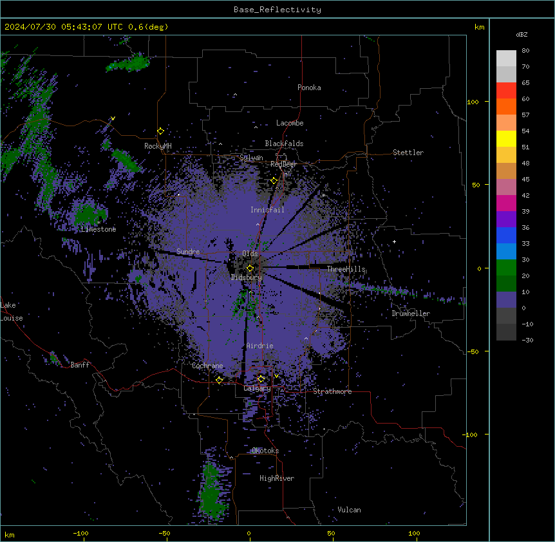Screen dimensions: 555x542
Task: Pick the light gray 70-80 dBZ legend swatch
Action: point(506,59)
